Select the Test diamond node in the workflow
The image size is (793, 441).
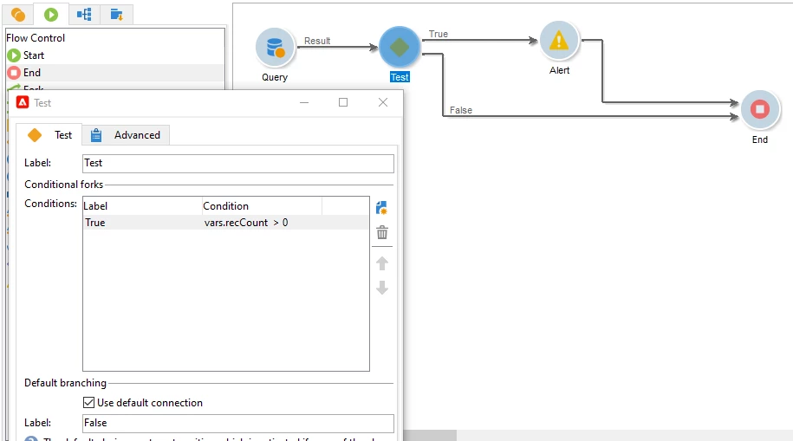(400, 47)
